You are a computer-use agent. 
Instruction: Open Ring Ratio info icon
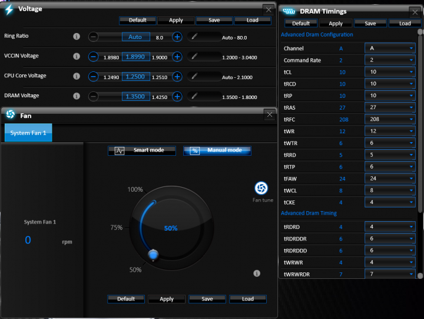pos(77,37)
